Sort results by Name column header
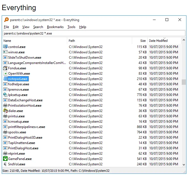 [x=34, y=41]
